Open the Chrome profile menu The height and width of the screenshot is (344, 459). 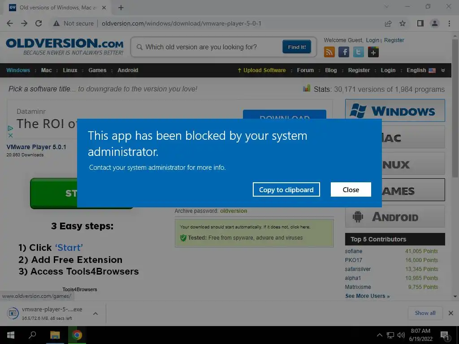(x=435, y=23)
